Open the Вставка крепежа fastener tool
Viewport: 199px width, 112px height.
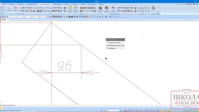point(76,9)
